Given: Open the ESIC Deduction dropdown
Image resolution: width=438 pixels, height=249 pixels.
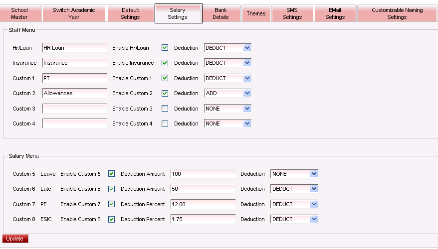Looking at the screenshot, I should coord(294,219).
